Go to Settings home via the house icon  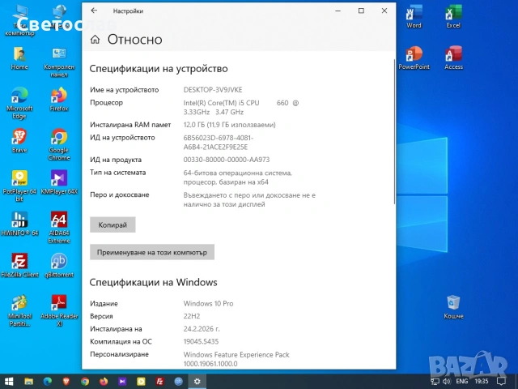pos(96,40)
